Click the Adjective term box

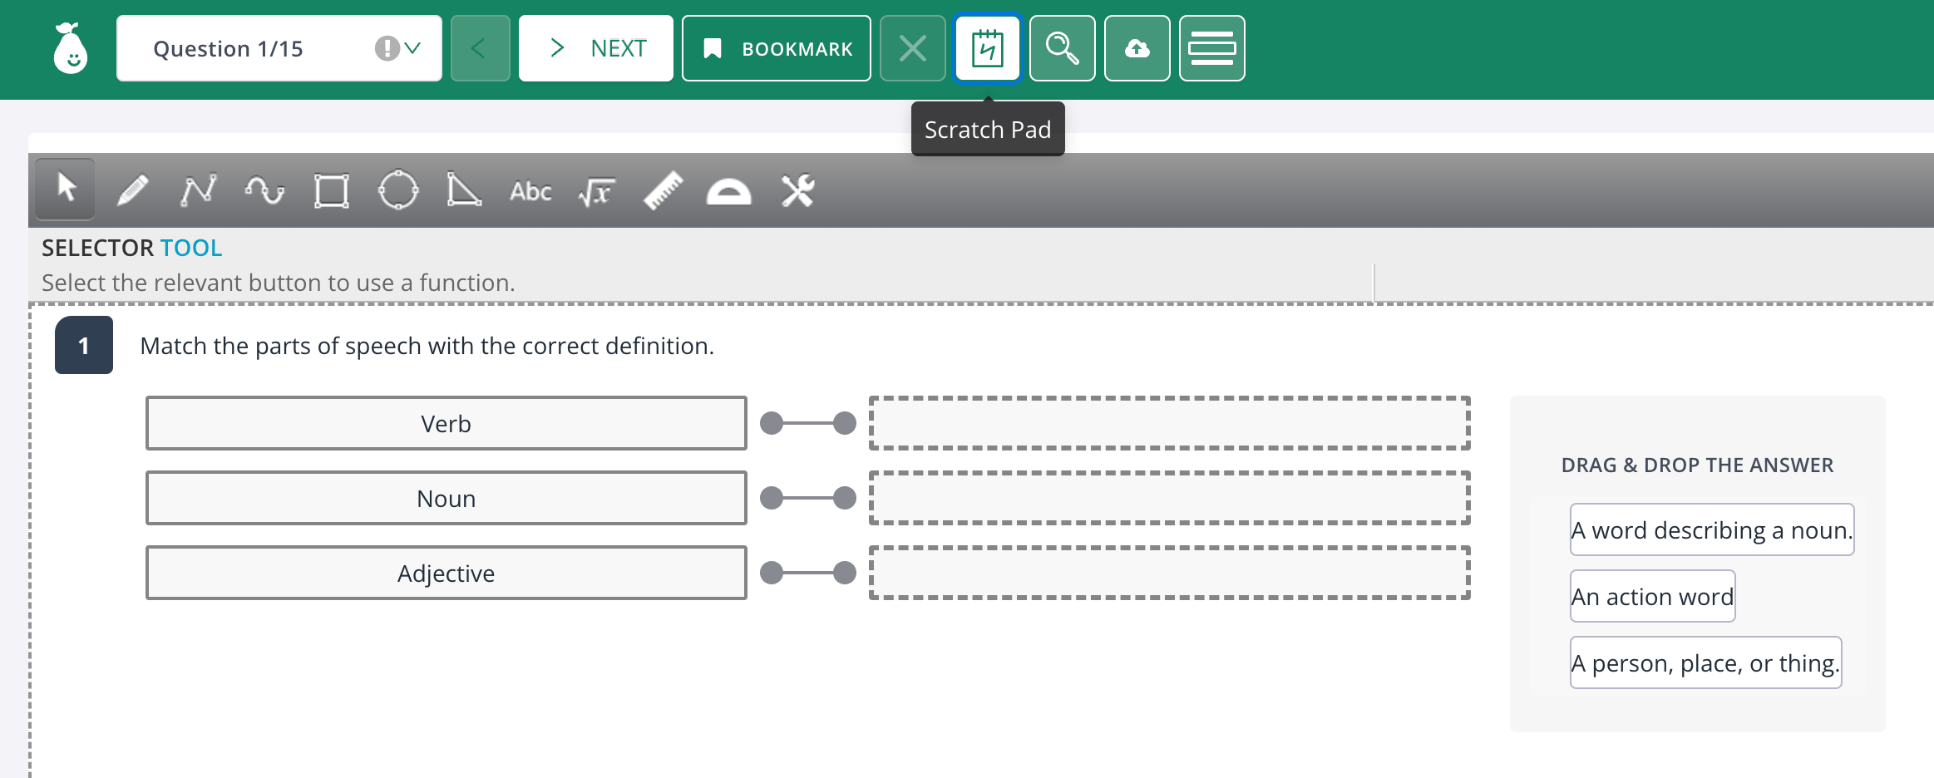click(x=446, y=573)
